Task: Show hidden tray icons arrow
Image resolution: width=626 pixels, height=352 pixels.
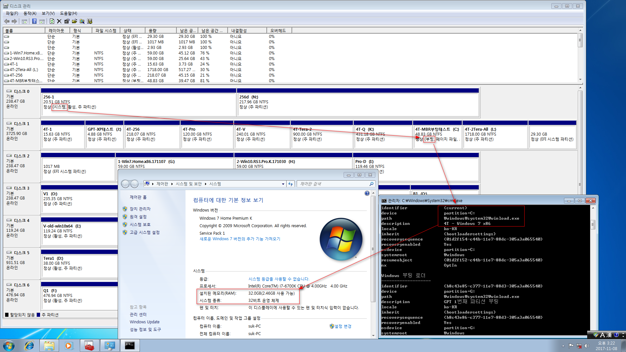Action: (563, 346)
